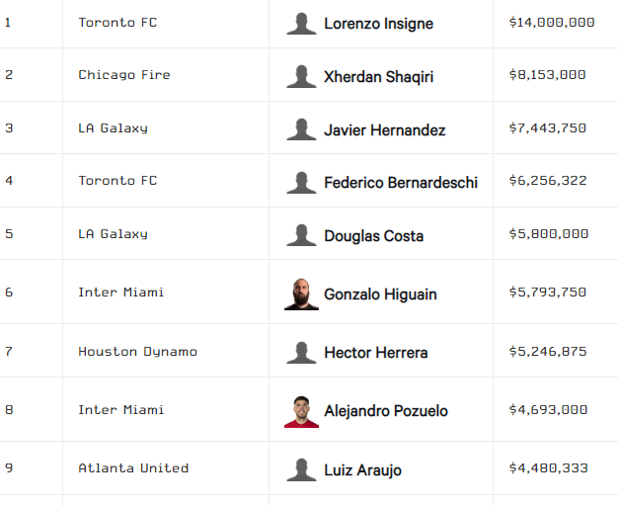Click Lorenzo Insigne's placeholder avatar icon
Screen dimensions: 618x506
(301, 23)
